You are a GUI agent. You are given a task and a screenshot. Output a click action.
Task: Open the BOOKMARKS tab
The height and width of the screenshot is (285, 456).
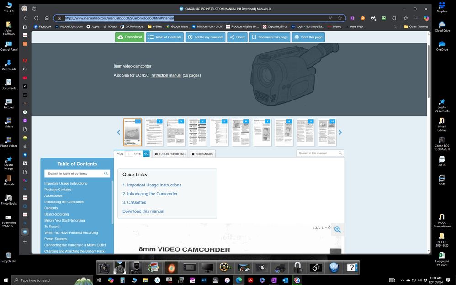[x=201, y=154]
